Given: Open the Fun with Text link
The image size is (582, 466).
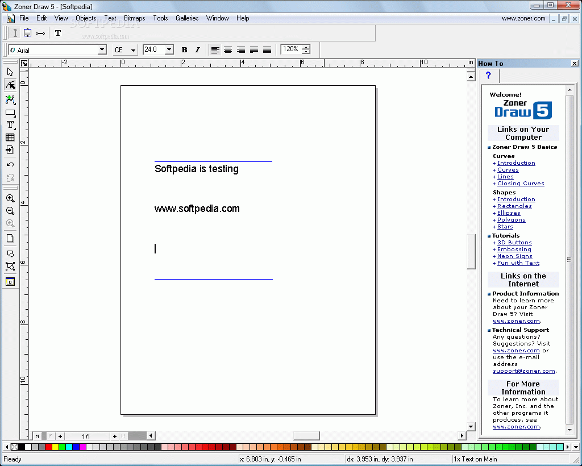Looking at the screenshot, I should (x=518, y=263).
